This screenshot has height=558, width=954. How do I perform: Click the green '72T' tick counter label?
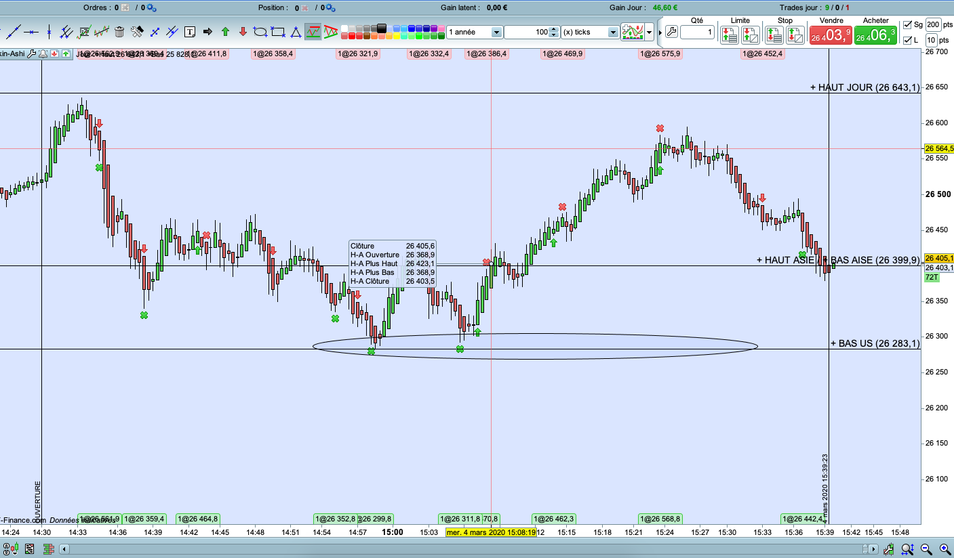pos(932,277)
